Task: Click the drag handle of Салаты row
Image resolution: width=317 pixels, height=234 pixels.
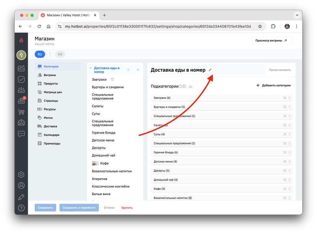Action: pyautogui.click(x=289, y=125)
